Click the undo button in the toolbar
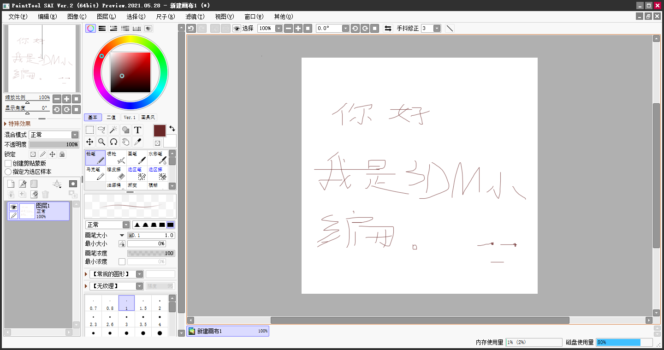 pyautogui.click(x=190, y=28)
